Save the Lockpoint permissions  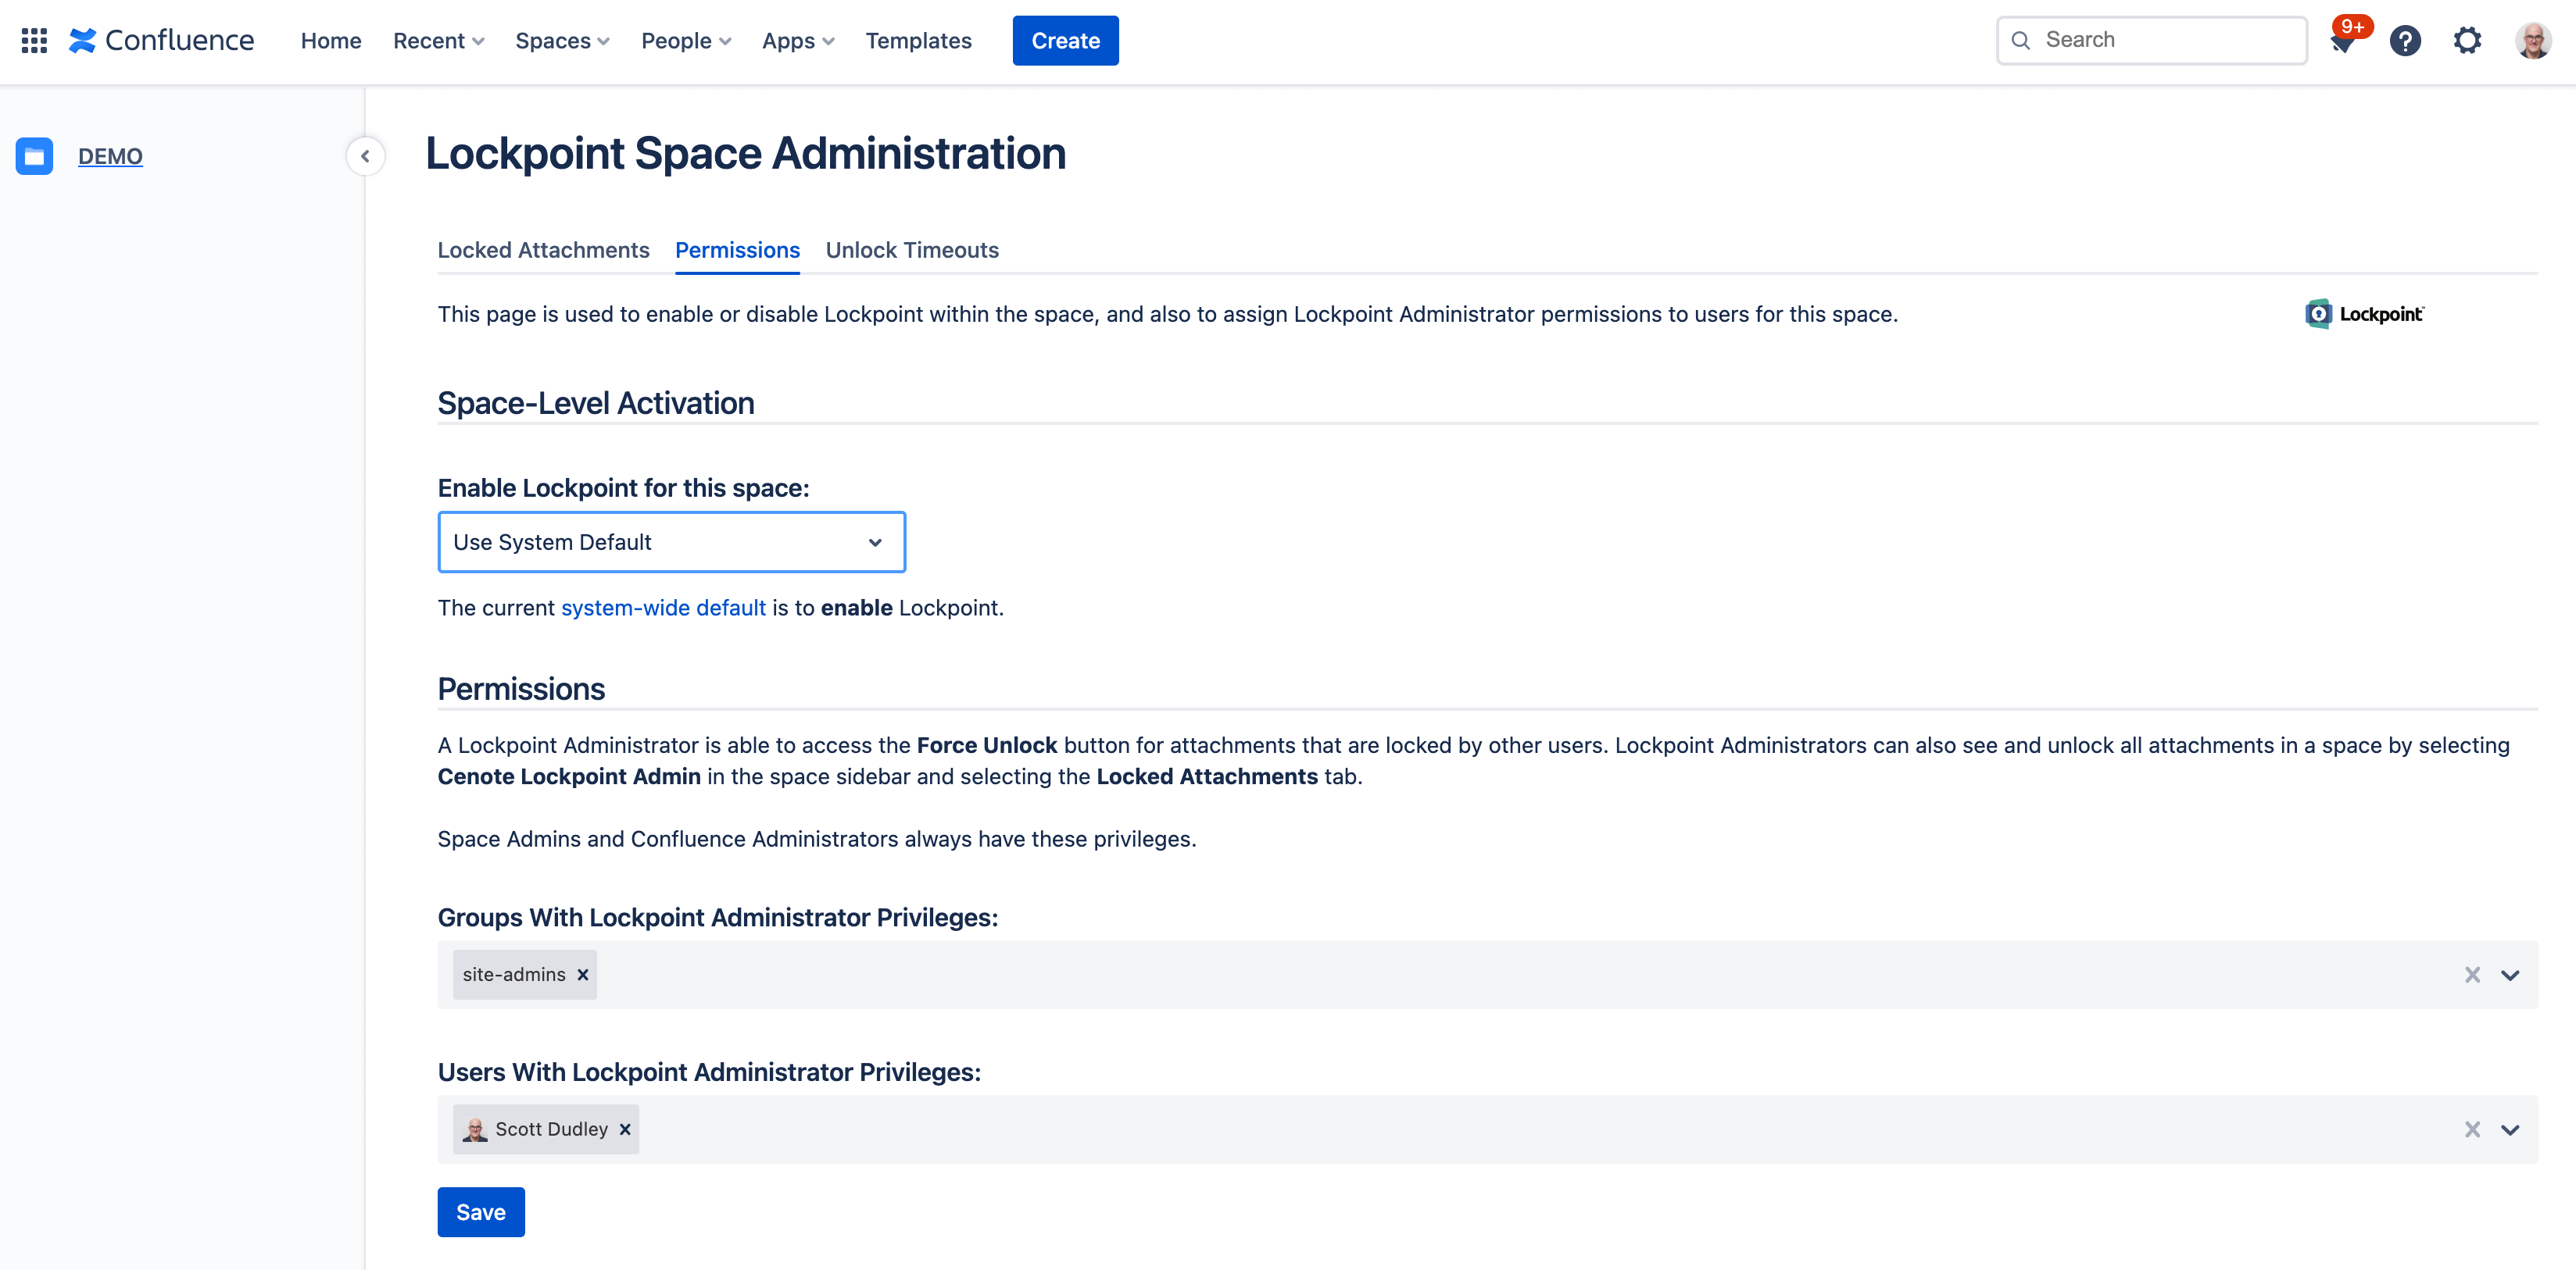click(x=481, y=1212)
